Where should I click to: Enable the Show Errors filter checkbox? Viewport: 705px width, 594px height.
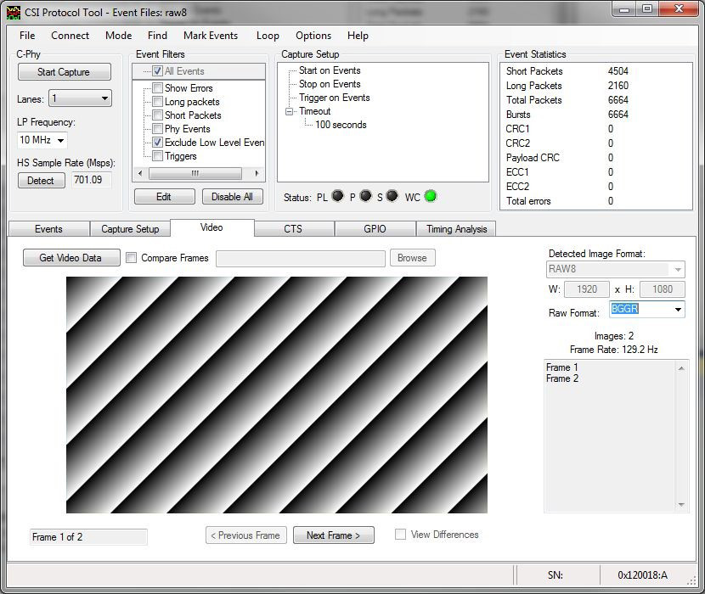click(157, 88)
